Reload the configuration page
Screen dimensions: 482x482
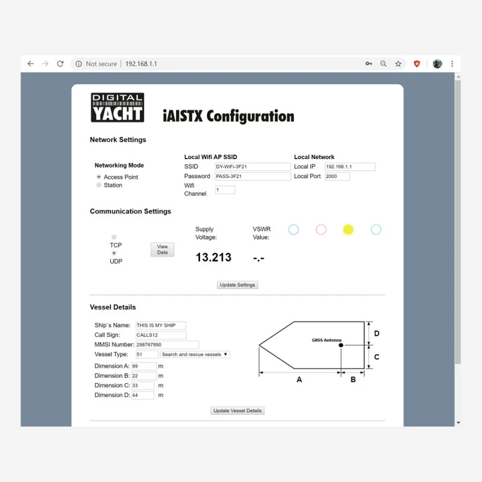point(60,63)
